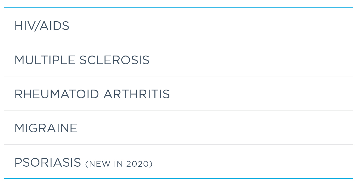Click the word "RHEUMATOID" in the third row
This screenshot has height=186, width=357.
[57, 94]
